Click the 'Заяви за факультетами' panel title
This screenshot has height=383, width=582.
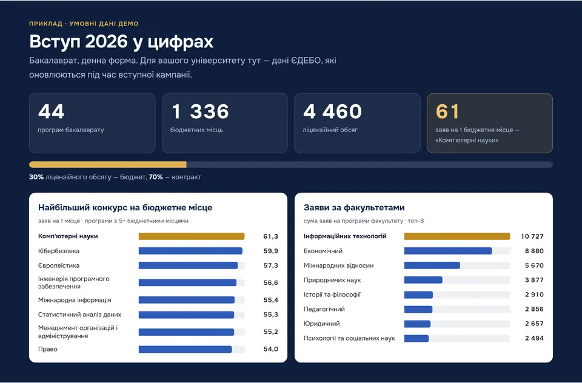[354, 207]
